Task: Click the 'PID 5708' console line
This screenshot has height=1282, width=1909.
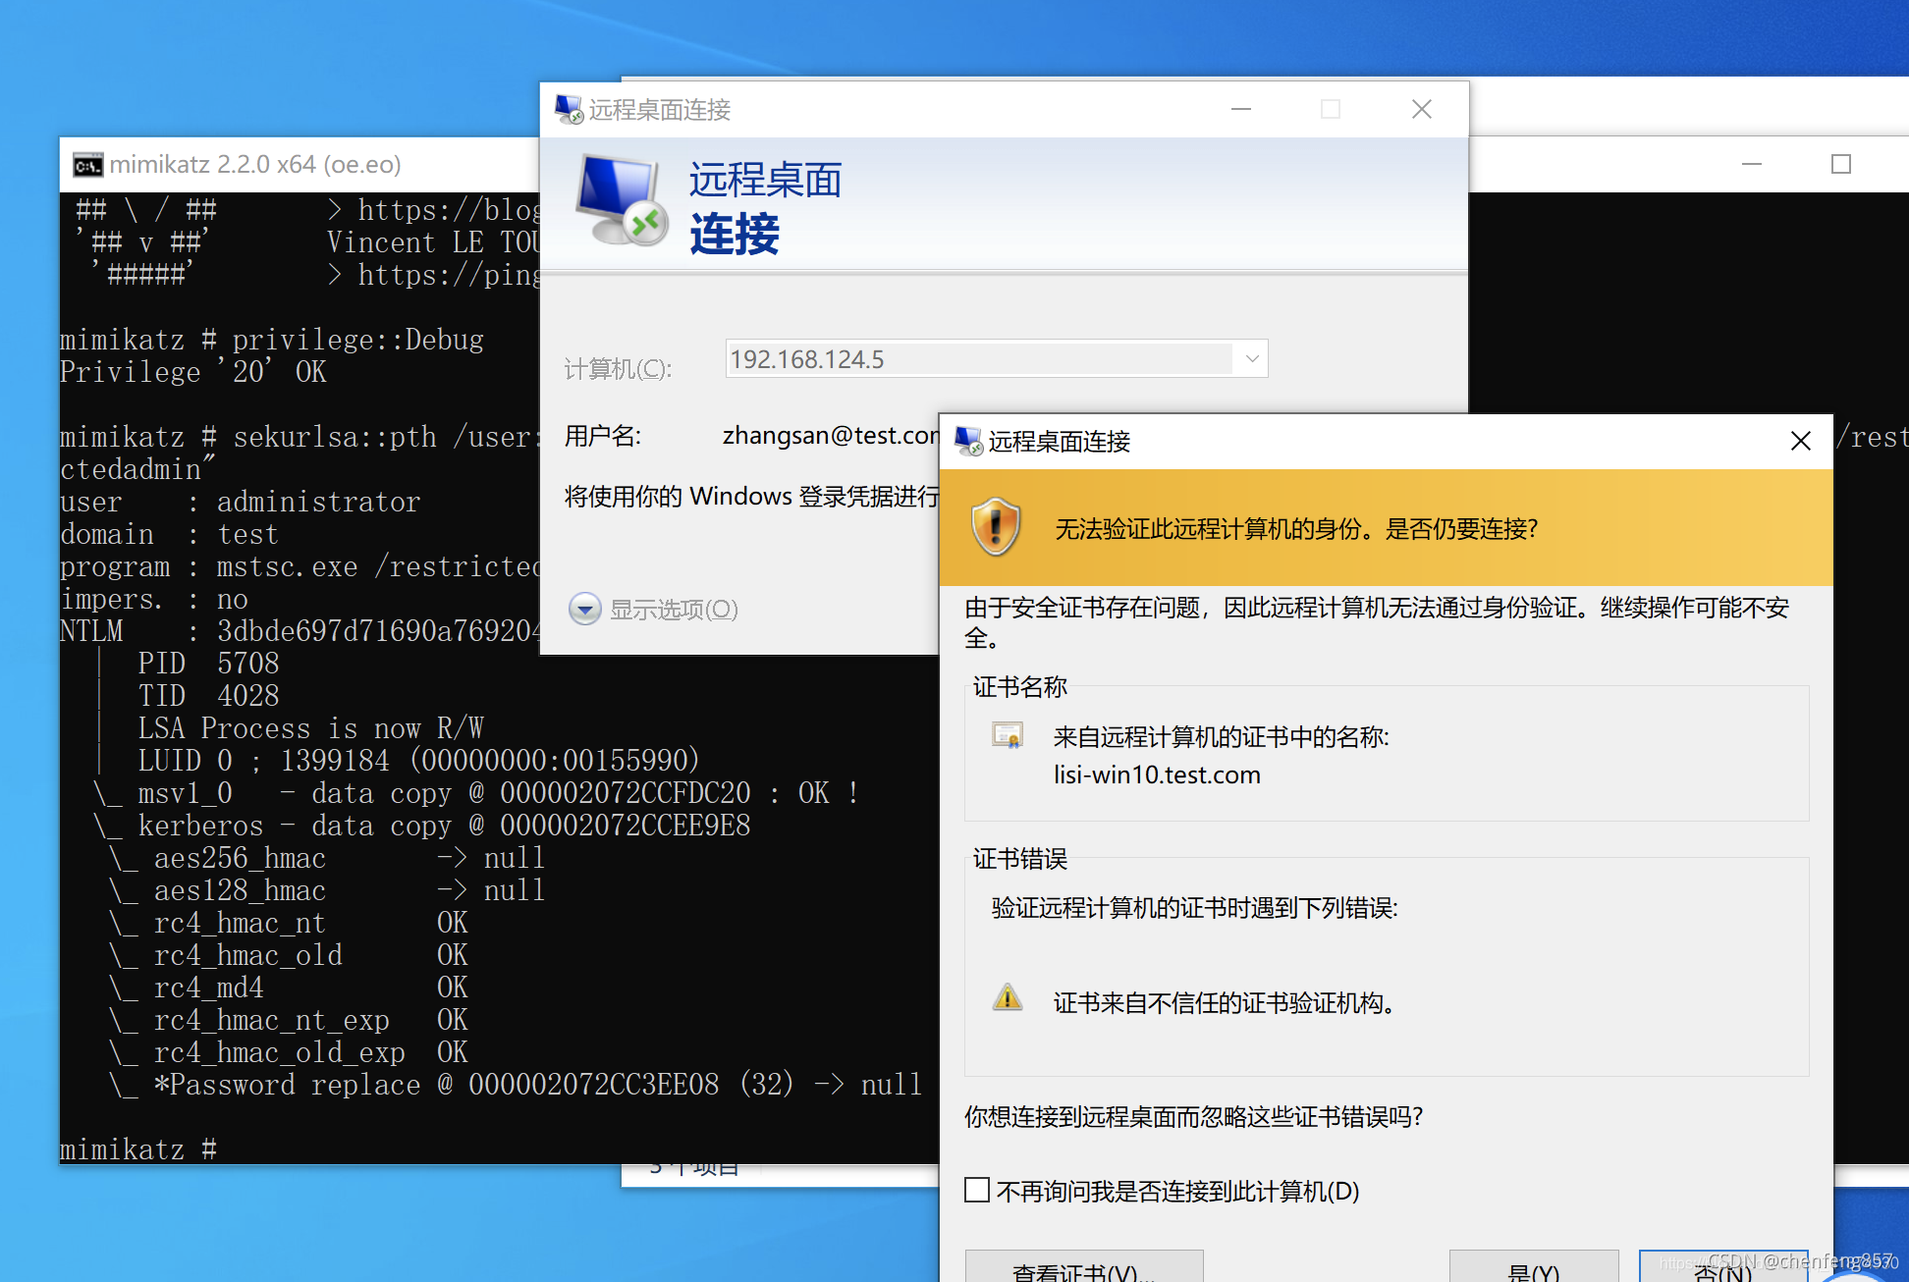Action: (x=209, y=664)
